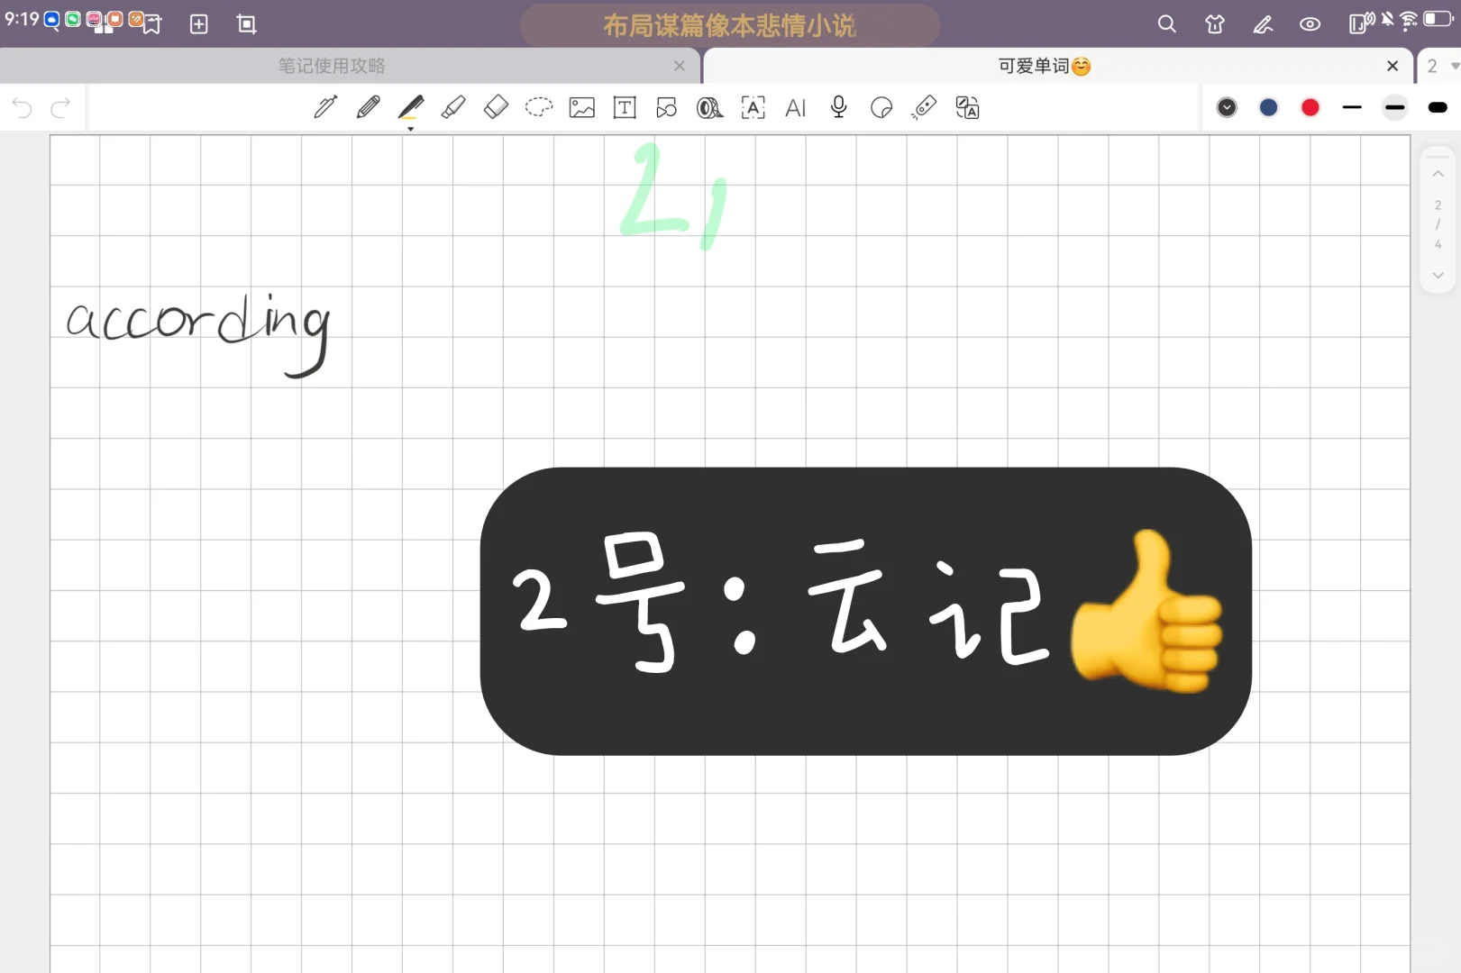The height and width of the screenshot is (973, 1461).
Task: Select the highlighter tool
Action: [x=453, y=108]
